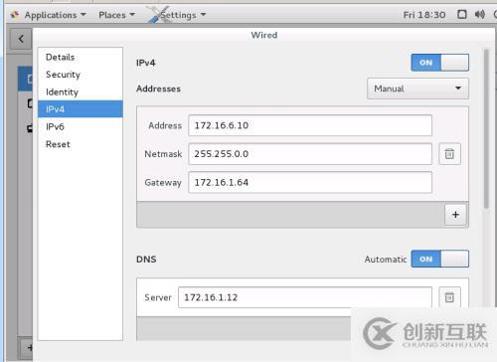
Task: Click the Address field 172.16.6.10
Action: pos(310,125)
